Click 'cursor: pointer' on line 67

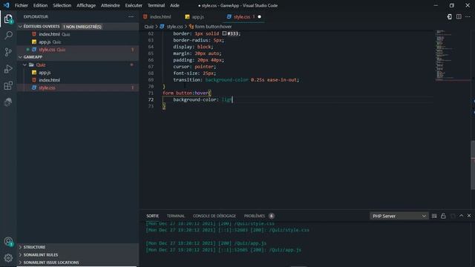tap(194, 67)
